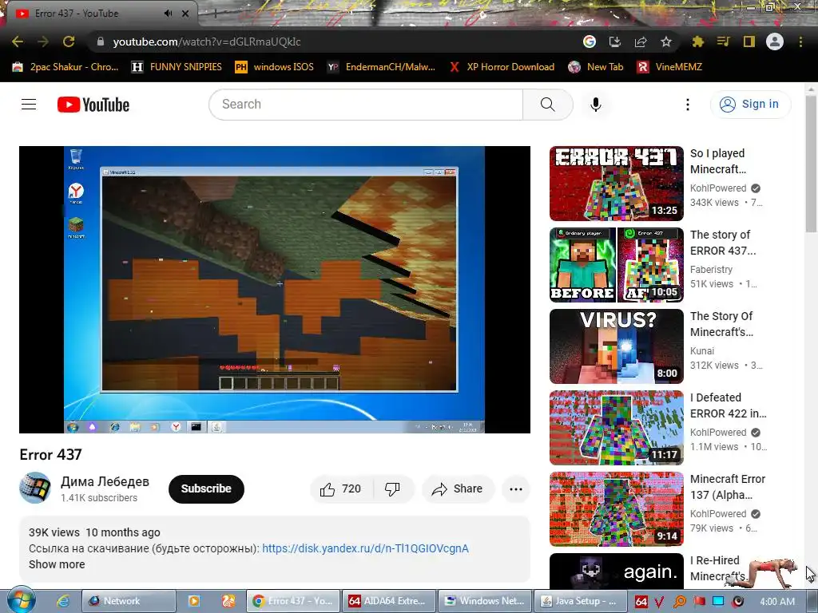The width and height of the screenshot is (818, 613).
Task: Click the Subscribe button
Action: [206, 489]
